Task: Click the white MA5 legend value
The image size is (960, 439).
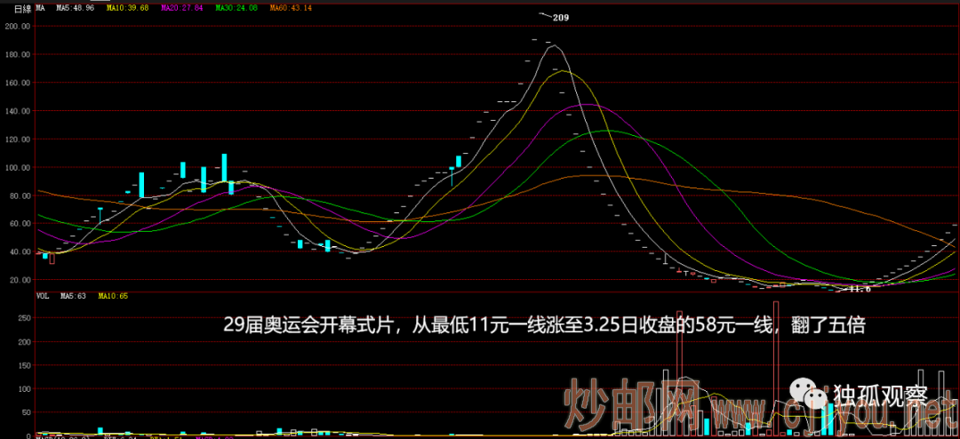Action: point(75,8)
